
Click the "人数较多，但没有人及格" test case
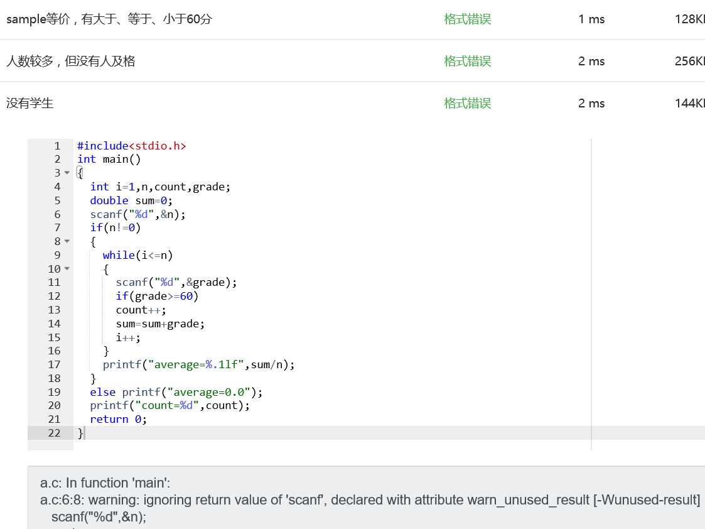[71, 61]
